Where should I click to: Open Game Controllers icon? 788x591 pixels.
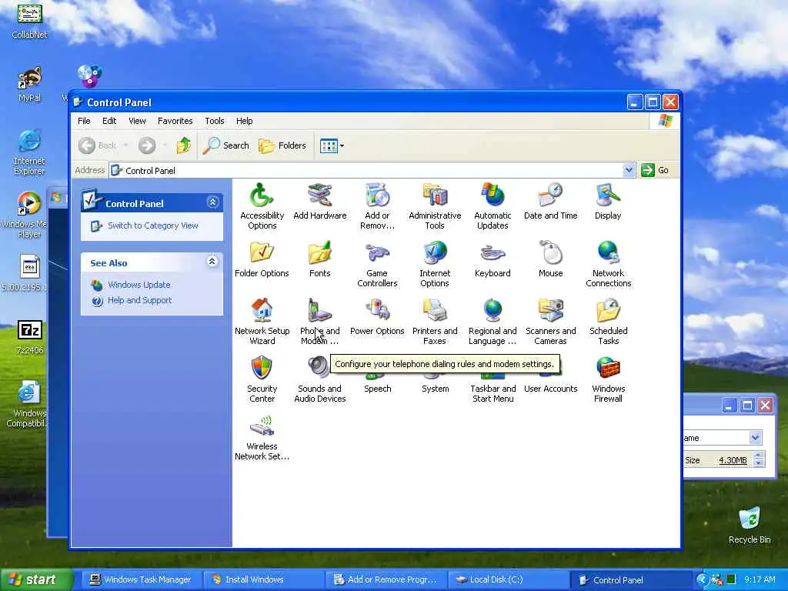coord(377,264)
